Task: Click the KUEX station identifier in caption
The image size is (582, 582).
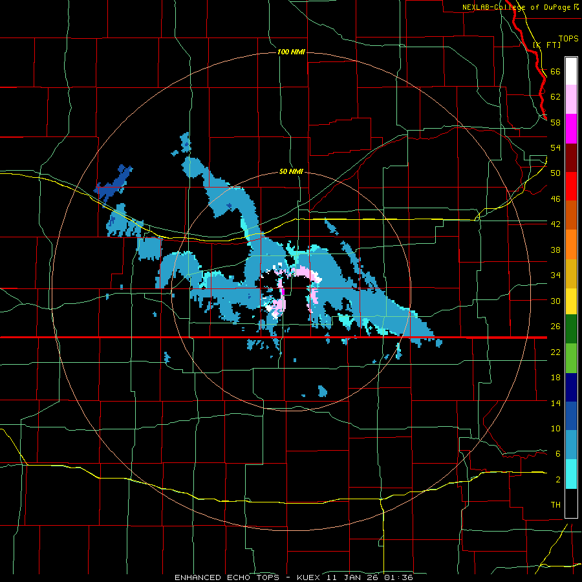Action: [x=310, y=577]
